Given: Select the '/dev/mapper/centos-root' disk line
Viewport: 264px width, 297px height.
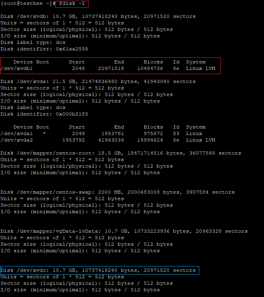Looking at the screenshot, I should (x=121, y=153).
